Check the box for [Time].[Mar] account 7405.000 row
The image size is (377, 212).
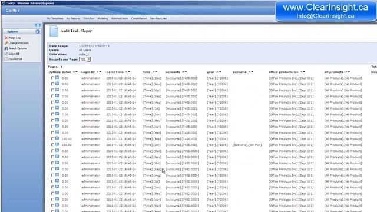[52, 132]
